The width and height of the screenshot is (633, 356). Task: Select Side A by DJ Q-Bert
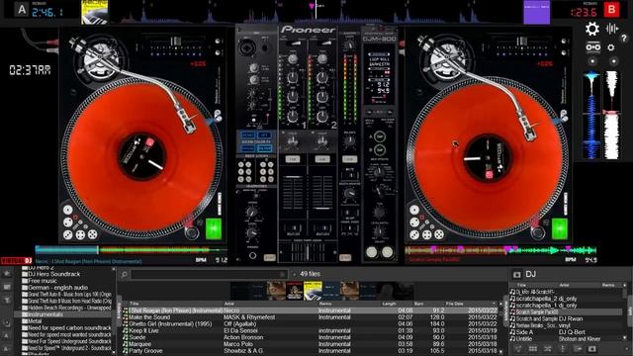pyautogui.click(x=566, y=332)
